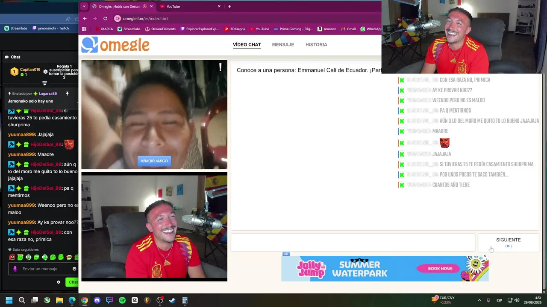Viewport: 547px width, 307px height.
Task: Open Steam from taskbar
Action: coord(172,300)
